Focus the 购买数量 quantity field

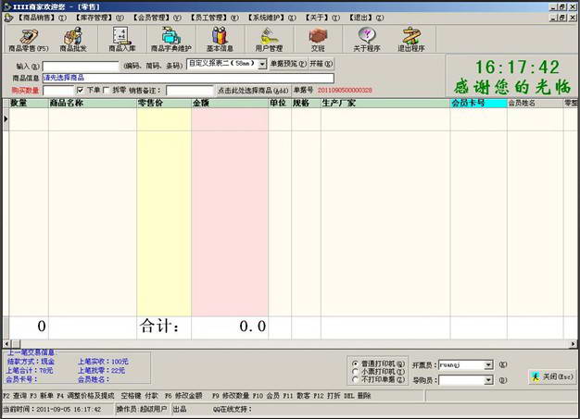click(x=58, y=91)
